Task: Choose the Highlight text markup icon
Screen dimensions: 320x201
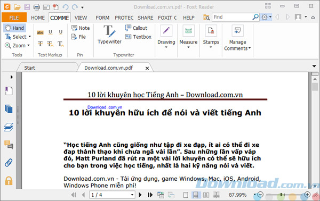Action: coord(40,32)
